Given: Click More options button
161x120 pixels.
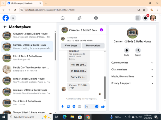Looking at the screenshot, I should [x=93, y=45].
